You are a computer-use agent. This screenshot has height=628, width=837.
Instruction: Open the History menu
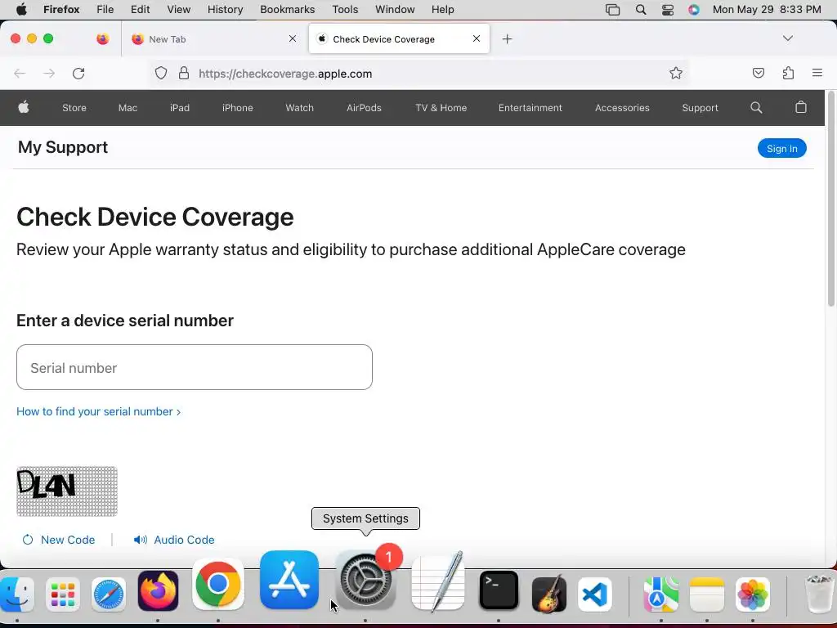(225, 10)
